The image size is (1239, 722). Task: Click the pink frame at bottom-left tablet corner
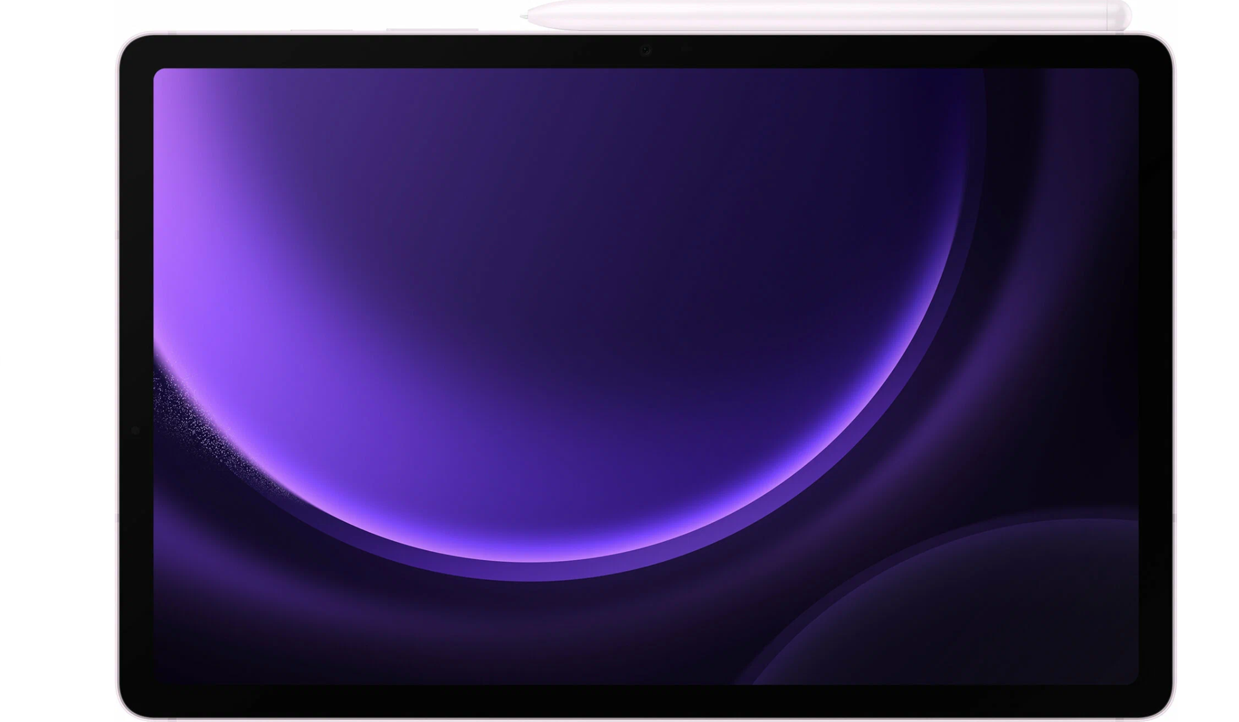point(125,705)
